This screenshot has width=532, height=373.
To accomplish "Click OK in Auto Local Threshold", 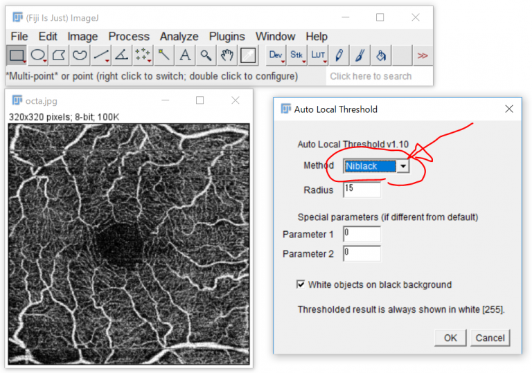I will tap(450, 338).
